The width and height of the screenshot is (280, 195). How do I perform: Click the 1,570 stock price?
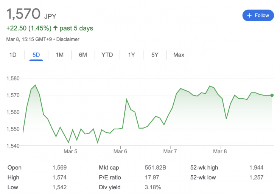coord(23,14)
